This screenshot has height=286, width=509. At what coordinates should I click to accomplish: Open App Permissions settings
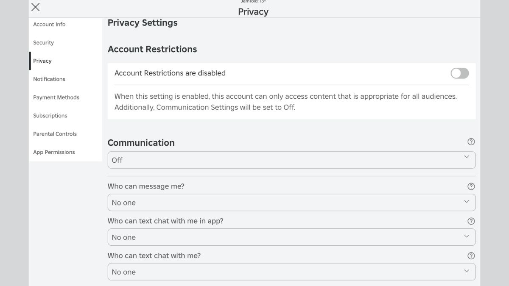pyautogui.click(x=54, y=152)
